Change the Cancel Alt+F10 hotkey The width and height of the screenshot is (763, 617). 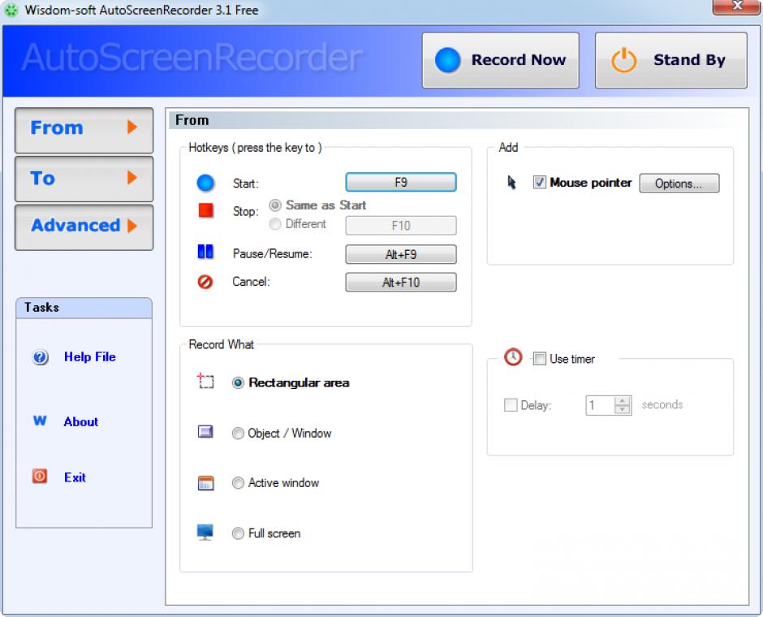point(401,283)
